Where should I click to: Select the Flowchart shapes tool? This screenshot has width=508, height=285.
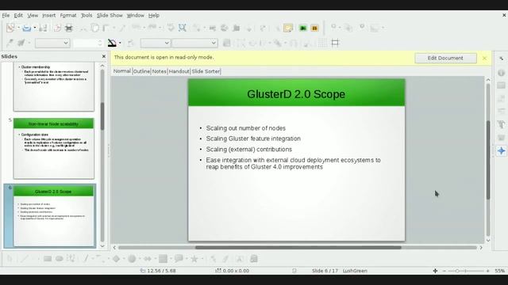[x=163, y=259]
